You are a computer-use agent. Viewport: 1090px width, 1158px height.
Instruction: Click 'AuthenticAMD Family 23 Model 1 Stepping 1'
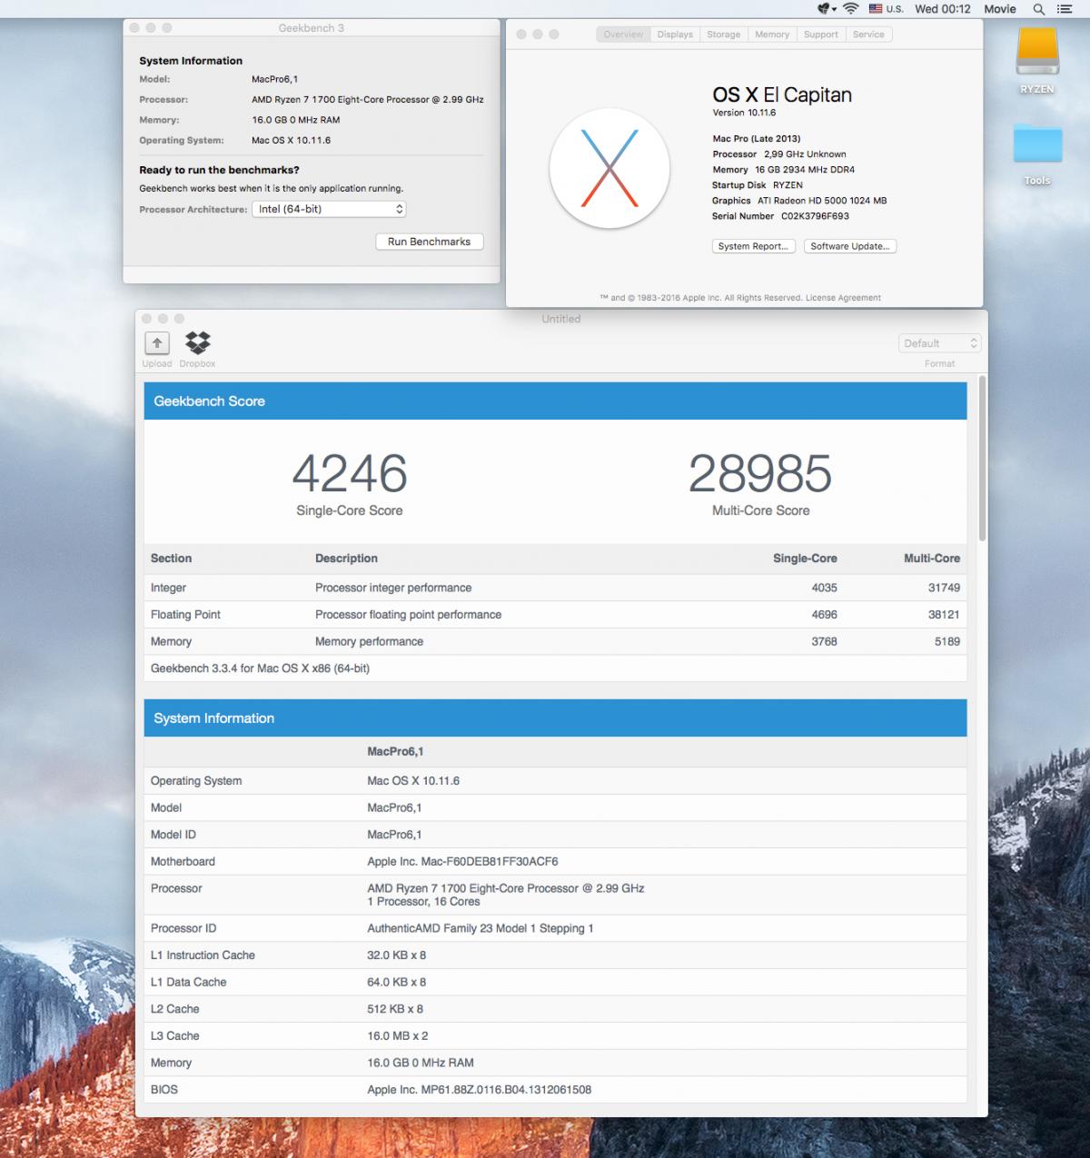[481, 928]
